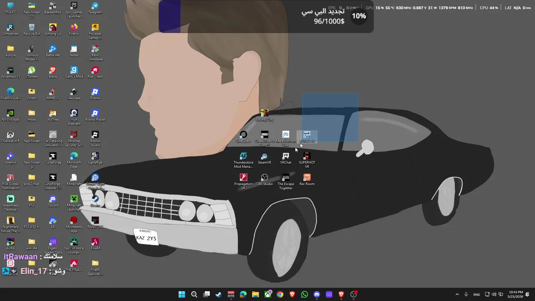This screenshot has height=301, width=535.
Task: Select THE FINALS desktop shortcut
Action: [74, 265]
